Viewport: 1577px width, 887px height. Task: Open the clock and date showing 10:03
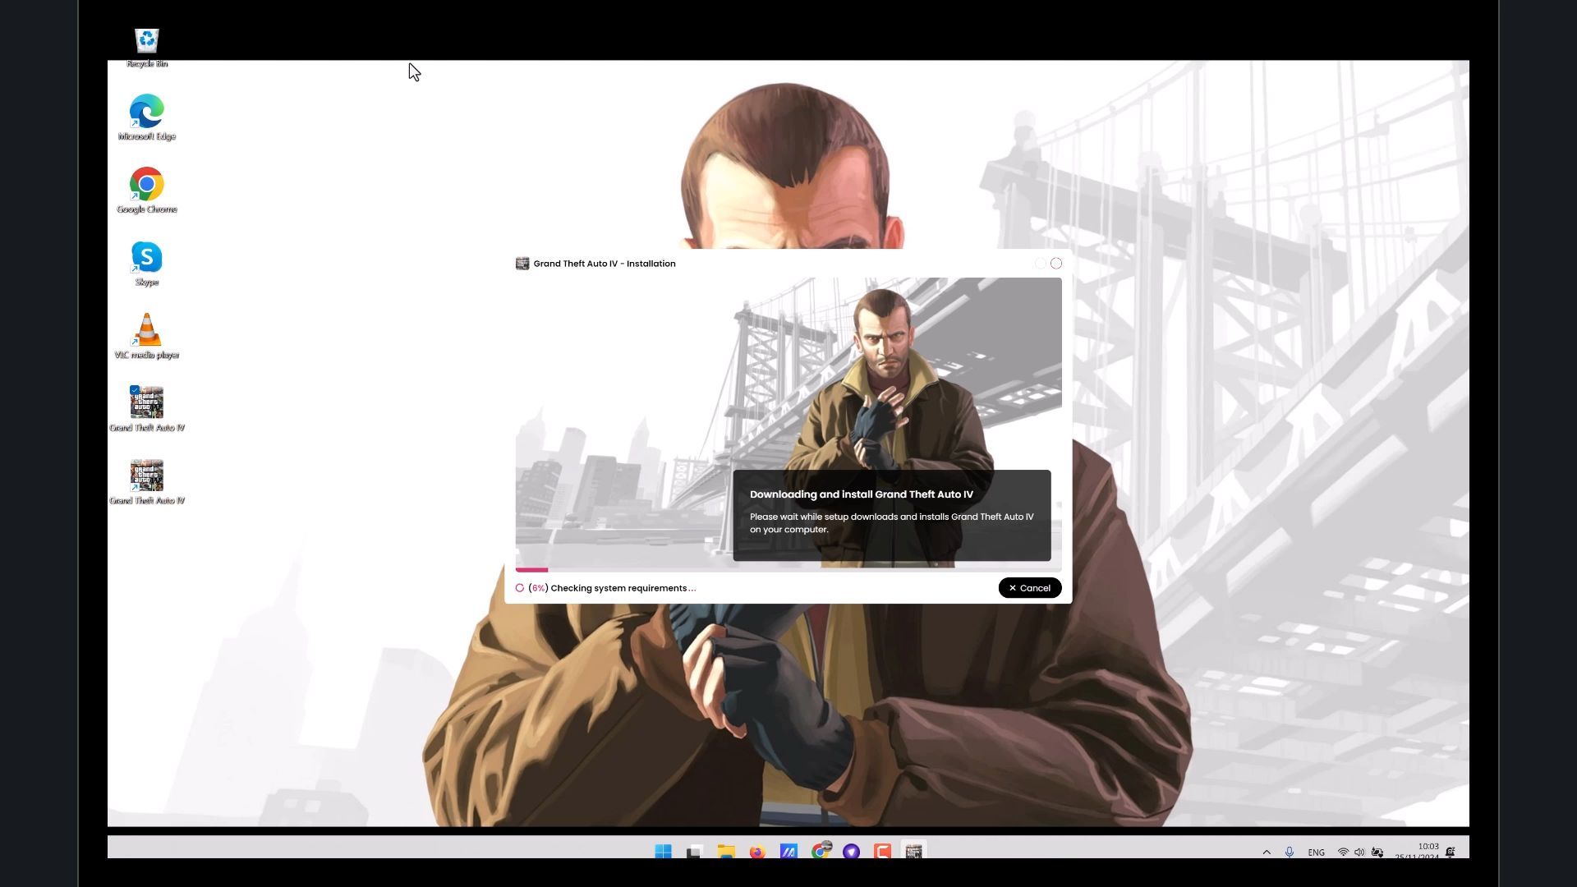pos(1417,851)
